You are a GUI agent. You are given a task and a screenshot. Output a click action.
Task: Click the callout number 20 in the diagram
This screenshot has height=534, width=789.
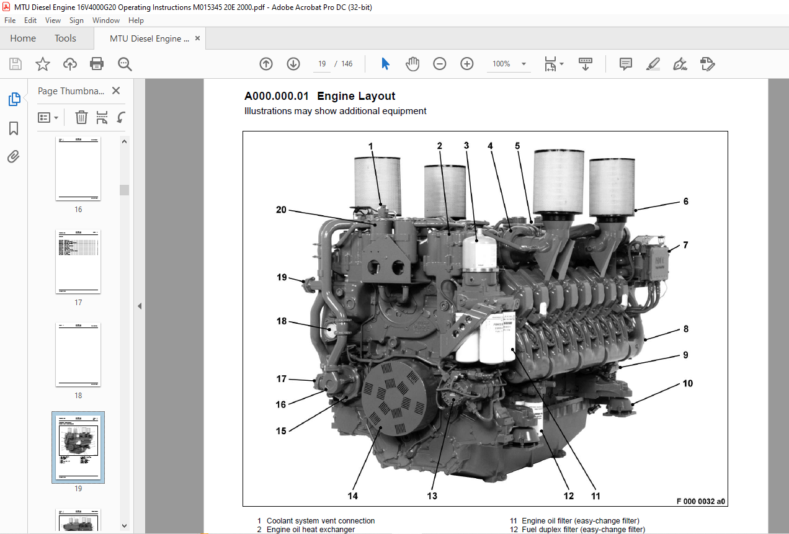[281, 210]
